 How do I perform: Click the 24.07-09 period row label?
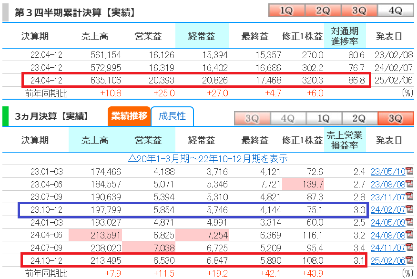(x=46, y=248)
